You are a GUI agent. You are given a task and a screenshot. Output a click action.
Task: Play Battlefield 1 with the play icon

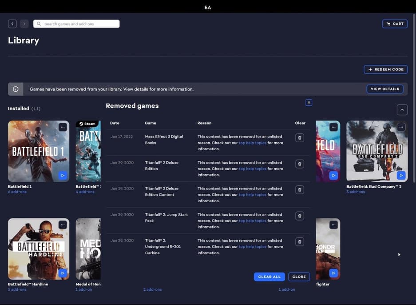tap(63, 175)
